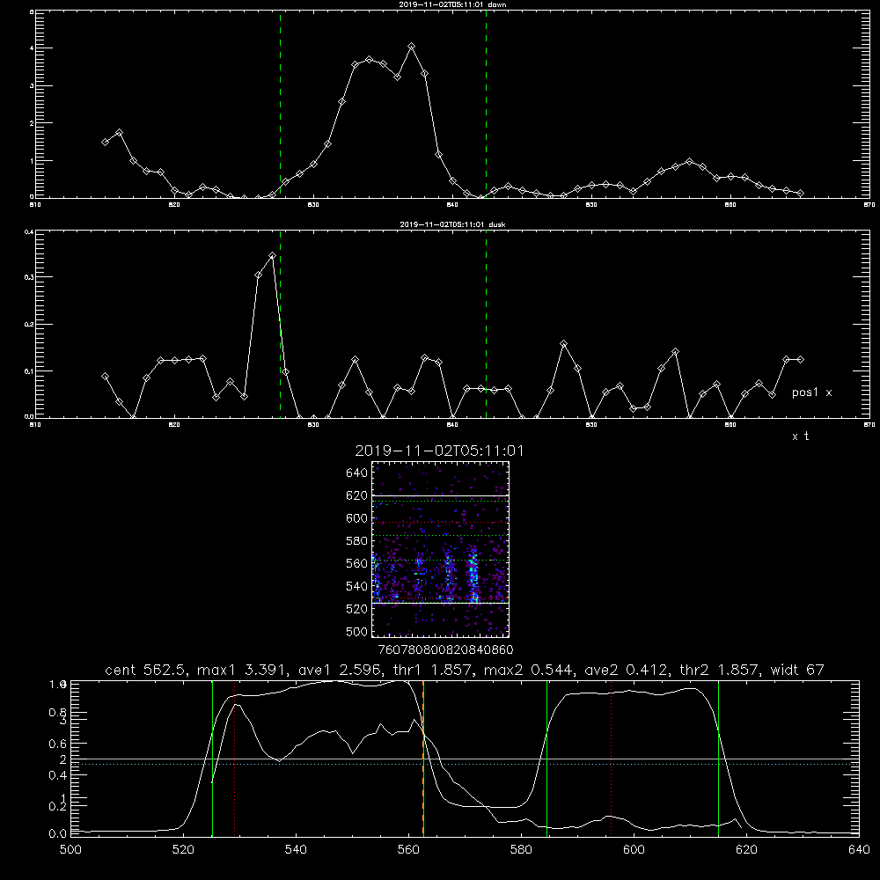Viewport: 880px width, 880px height.
Task: Click the '2019-11-02T05:11:01 dawn' plot title
Action: (452, 4)
